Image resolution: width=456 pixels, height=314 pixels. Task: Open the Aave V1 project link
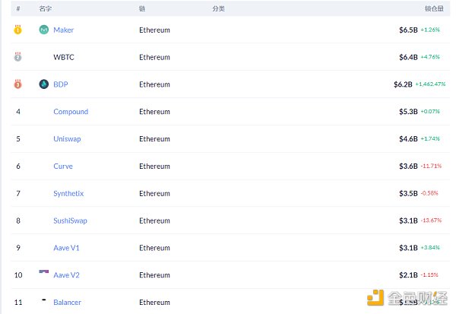pos(67,248)
